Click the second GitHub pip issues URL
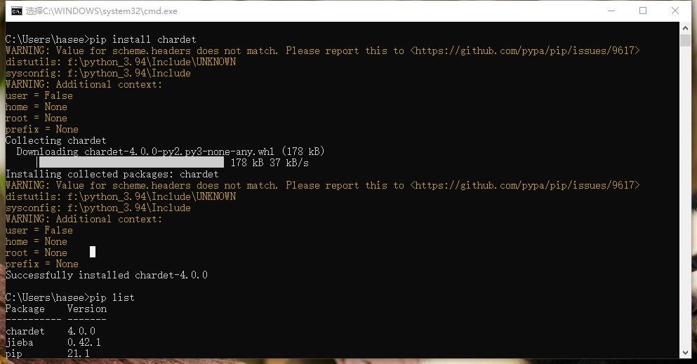Screen dimensions: 697x364 (x=525, y=185)
